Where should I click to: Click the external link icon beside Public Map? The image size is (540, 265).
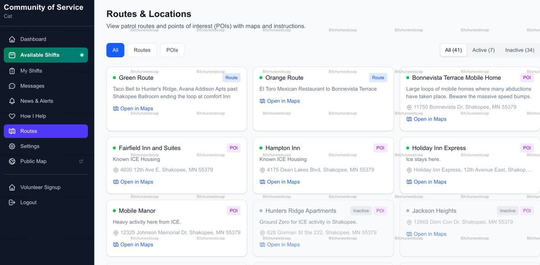(81, 161)
